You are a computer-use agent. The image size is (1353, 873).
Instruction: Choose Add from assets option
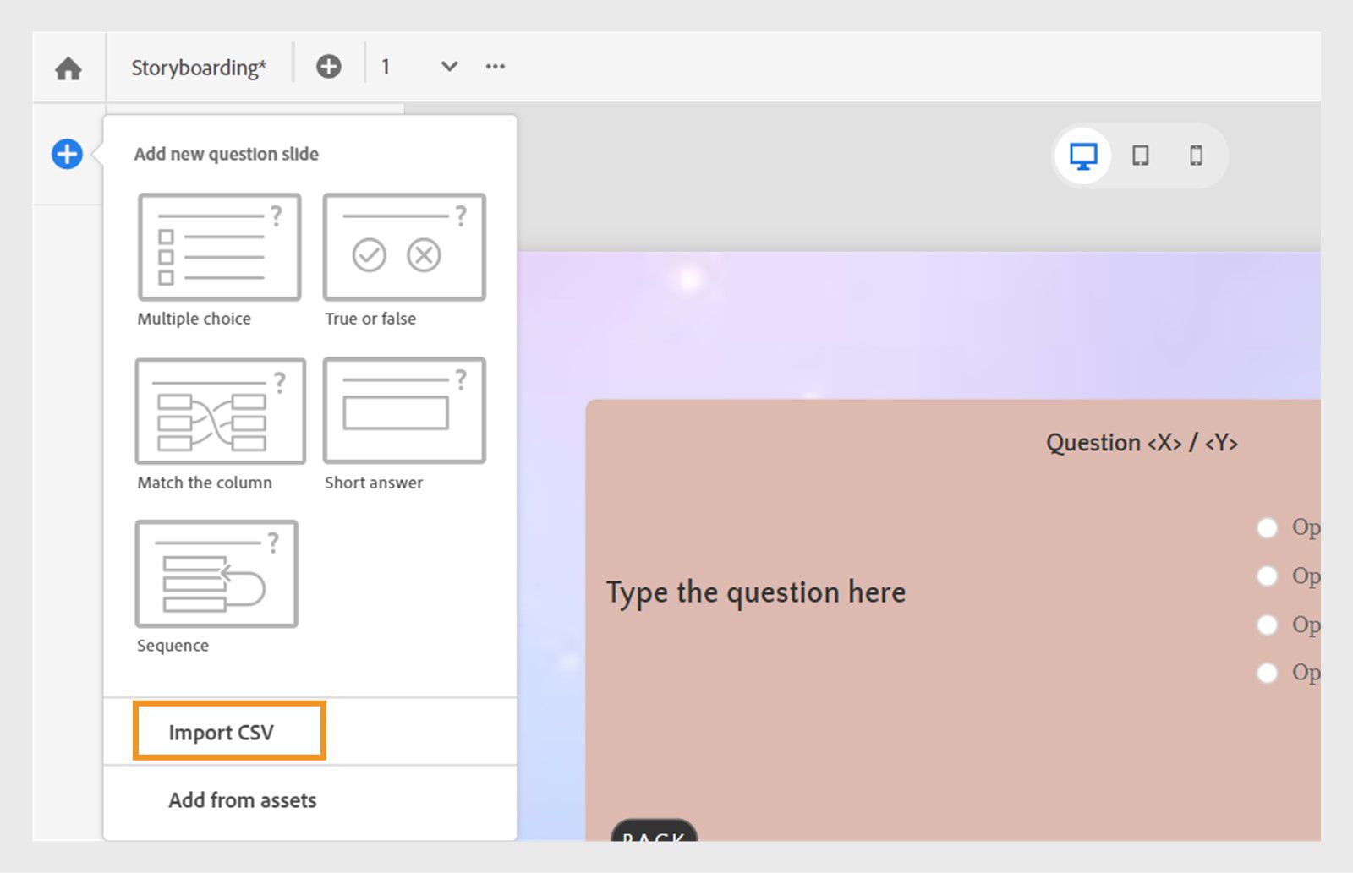(242, 799)
